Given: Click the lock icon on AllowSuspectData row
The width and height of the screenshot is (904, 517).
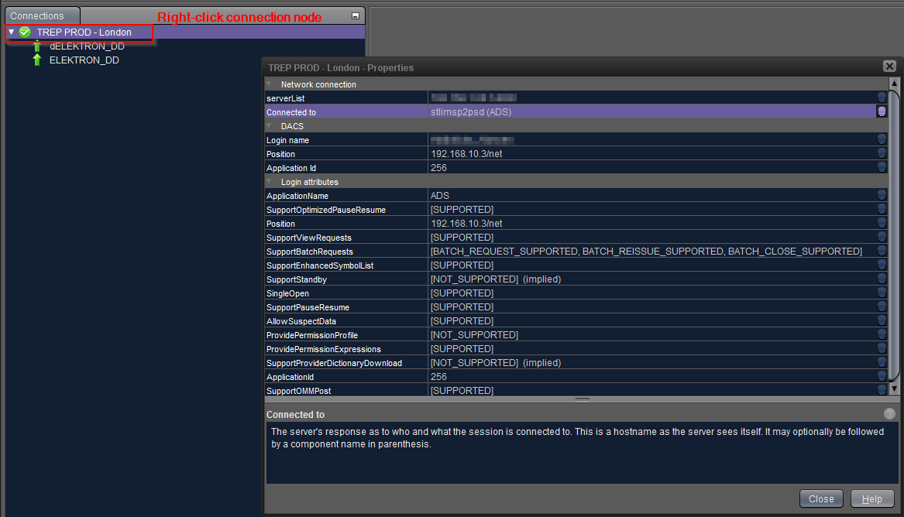Looking at the screenshot, I should point(882,320).
